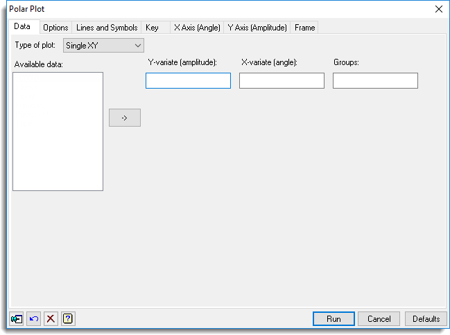450x335 pixels.
Task: Close the Polar Plot dialog window
Action: 438,9
